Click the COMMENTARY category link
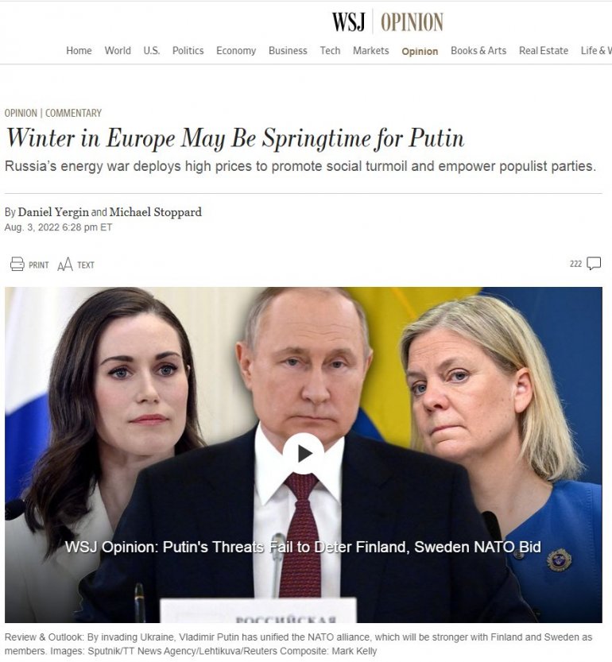The width and height of the screenshot is (612, 662). click(x=73, y=113)
